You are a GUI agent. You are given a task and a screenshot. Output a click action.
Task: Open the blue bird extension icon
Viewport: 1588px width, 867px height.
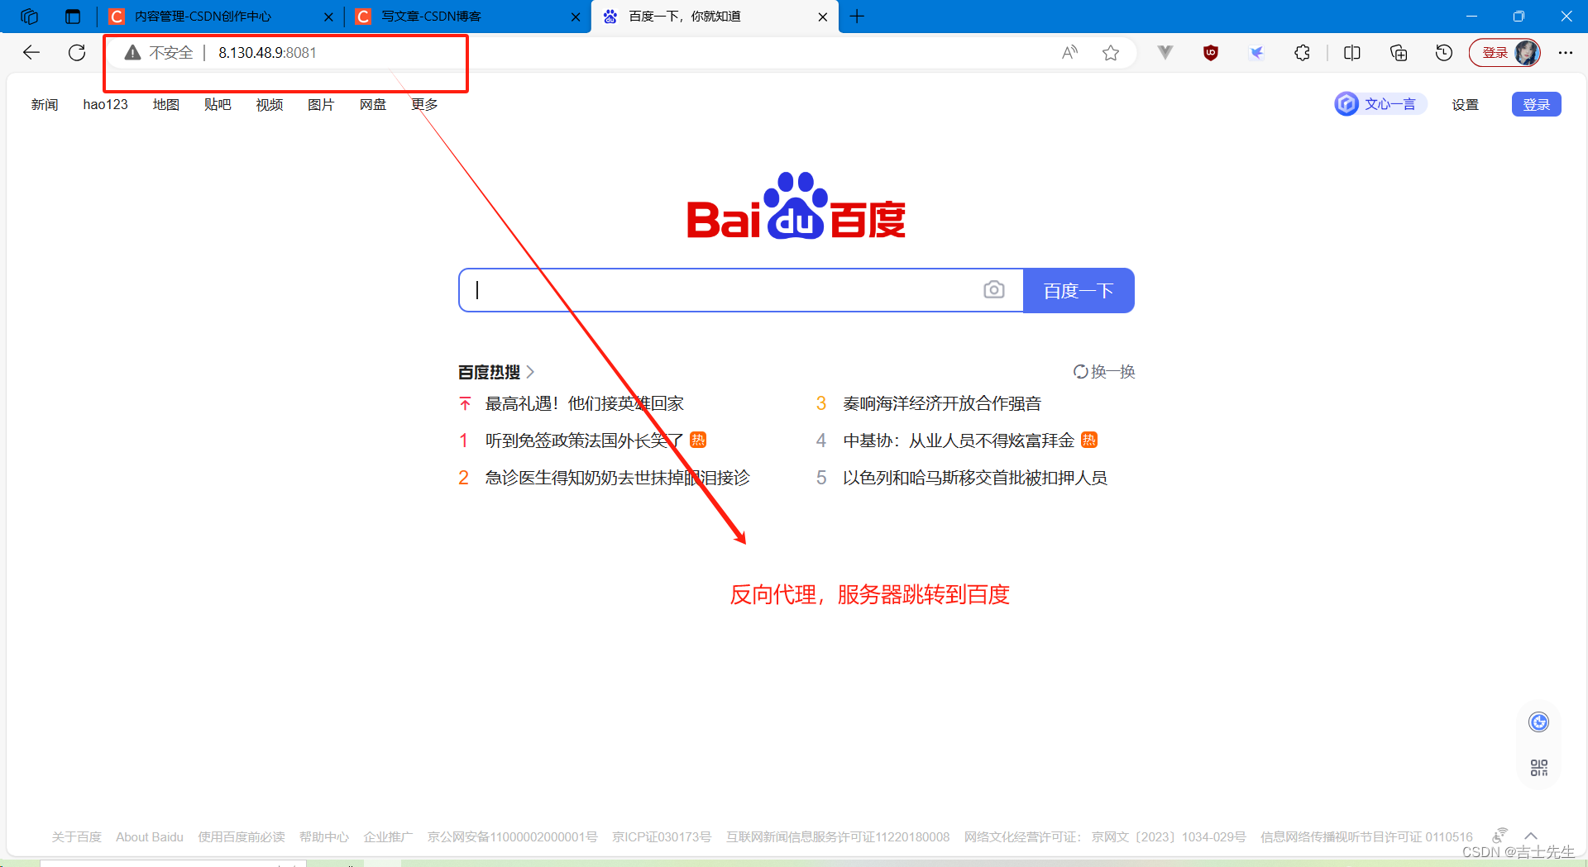pyautogui.click(x=1256, y=53)
